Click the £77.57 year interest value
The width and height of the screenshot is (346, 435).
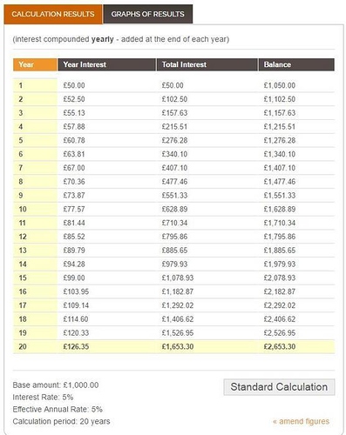74,209
